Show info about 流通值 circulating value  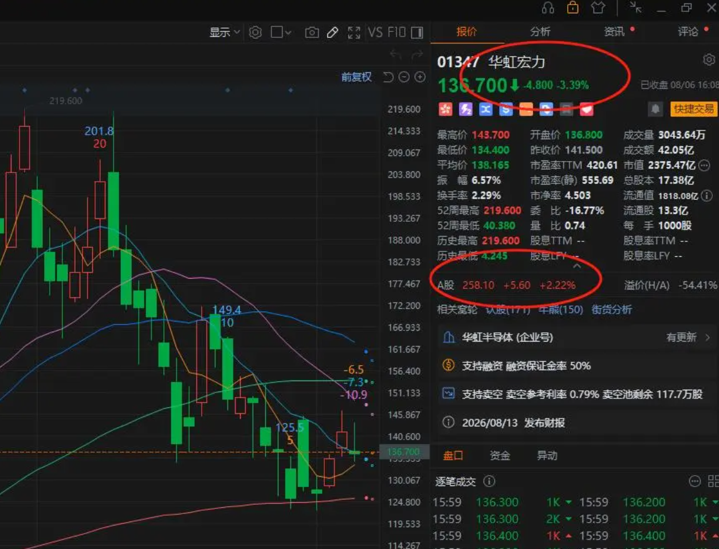pos(707,195)
